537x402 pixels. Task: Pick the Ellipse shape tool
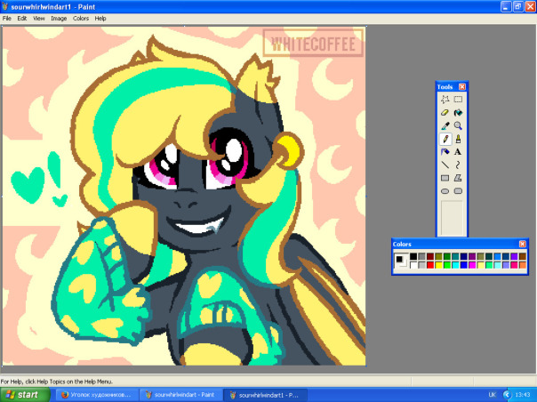click(x=445, y=191)
